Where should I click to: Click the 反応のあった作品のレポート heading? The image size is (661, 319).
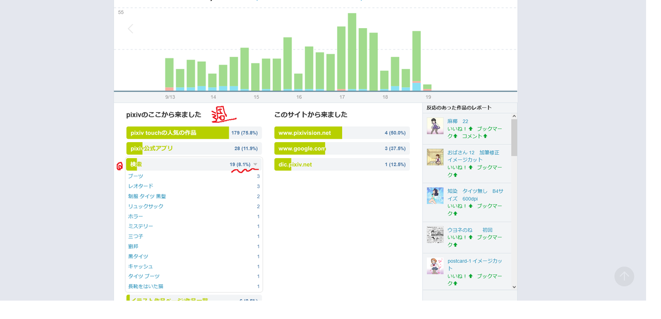tap(459, 107)
